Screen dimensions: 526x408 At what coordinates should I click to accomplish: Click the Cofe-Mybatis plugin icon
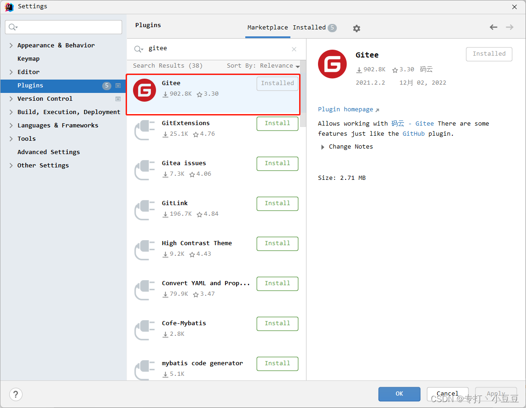(144, 330)
